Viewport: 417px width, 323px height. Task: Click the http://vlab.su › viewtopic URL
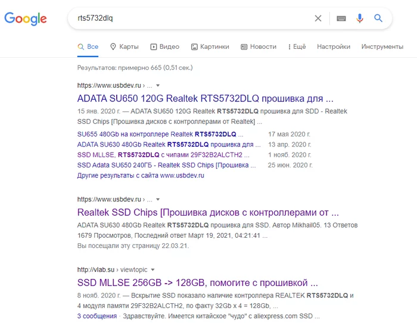click(112, 270)
